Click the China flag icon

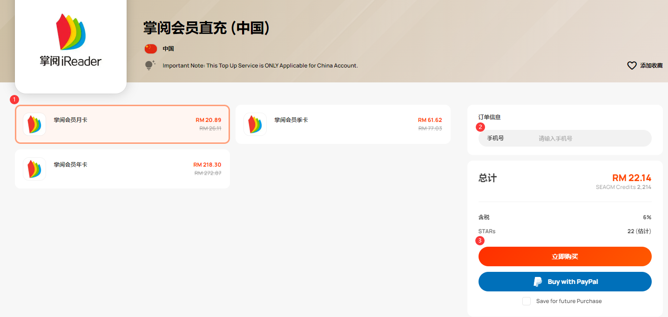(x=151, y=49)
